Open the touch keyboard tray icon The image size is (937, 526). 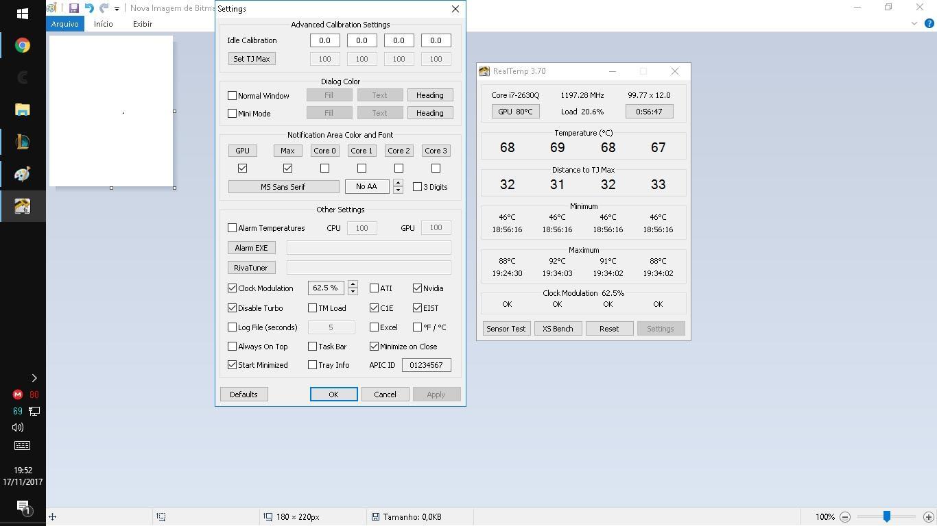point(23,445)
